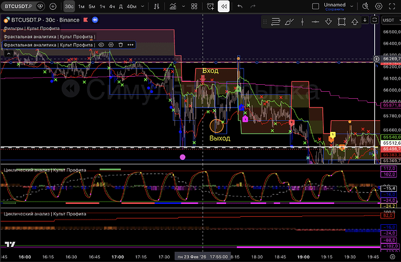
Task: Open the USDT currency selector
Action: coord(388,20)
